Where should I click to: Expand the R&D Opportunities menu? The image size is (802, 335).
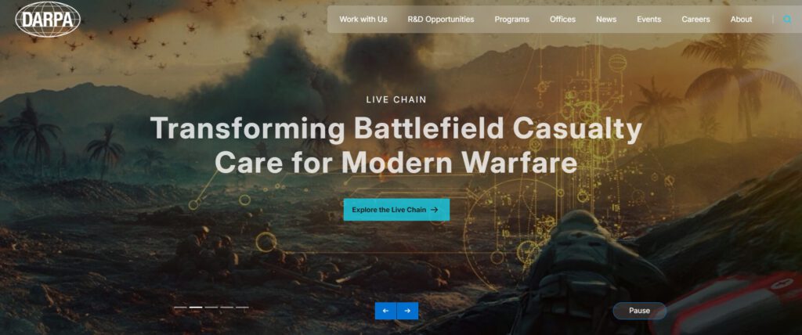(441, 20)
